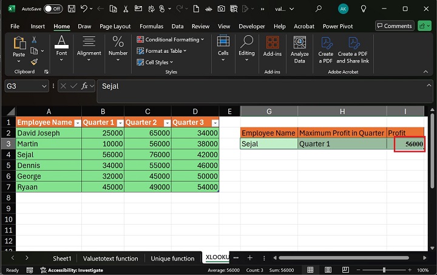Image resolution: width=437 pixels, height=275 pixels.
Task: Open the Analyze Data tool
Action: pos(299,50)
